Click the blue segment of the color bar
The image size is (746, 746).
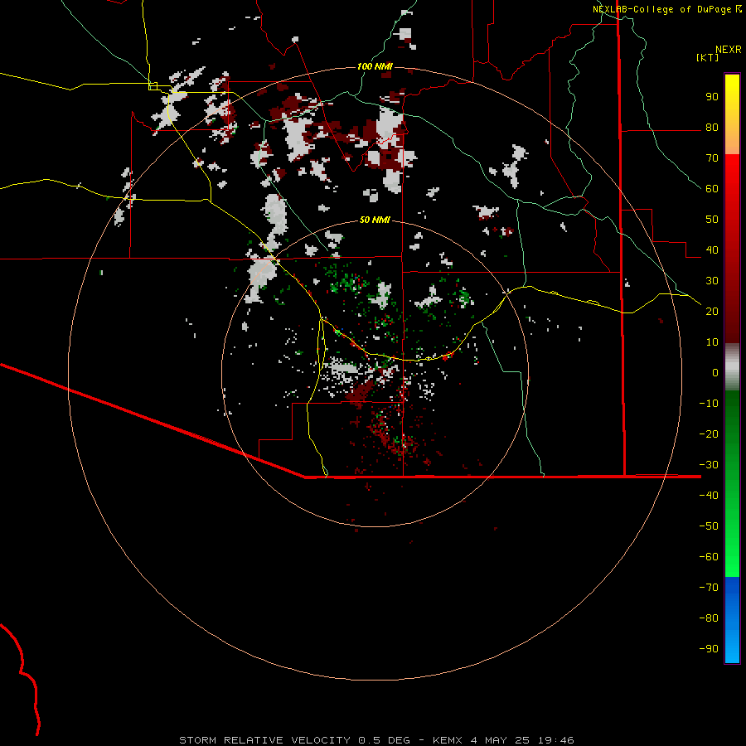732,620
